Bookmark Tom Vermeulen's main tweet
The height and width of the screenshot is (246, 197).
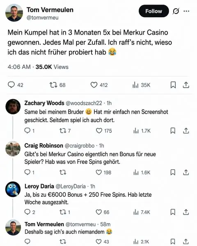tap(173, 85)
